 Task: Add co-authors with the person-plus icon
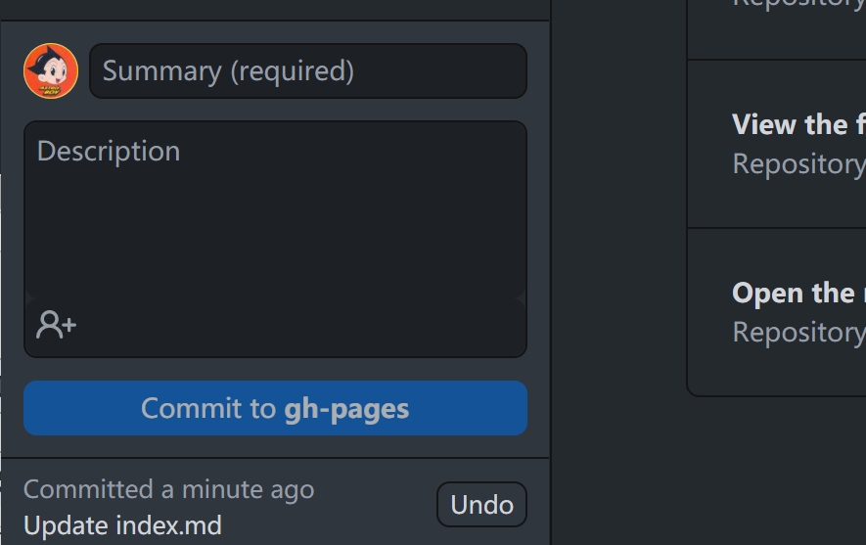coord(56,325)
